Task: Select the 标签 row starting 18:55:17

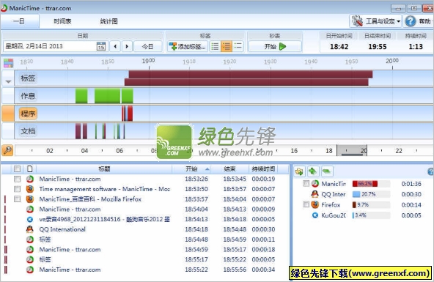Action: 144,259
